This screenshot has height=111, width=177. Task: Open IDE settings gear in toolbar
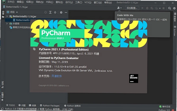pyautogui.click(x=174, y=8)
